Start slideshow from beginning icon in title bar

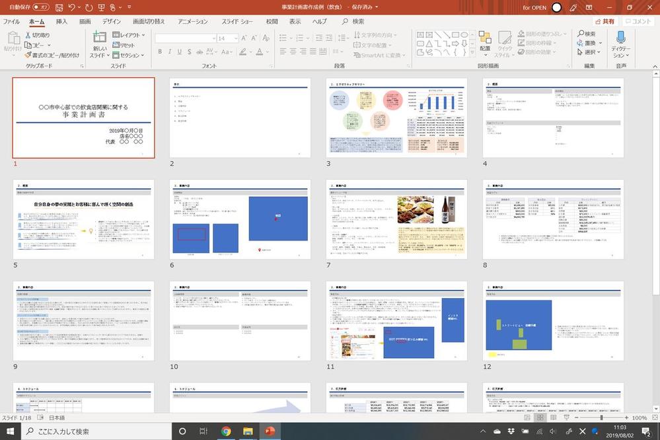click(102, 7)
